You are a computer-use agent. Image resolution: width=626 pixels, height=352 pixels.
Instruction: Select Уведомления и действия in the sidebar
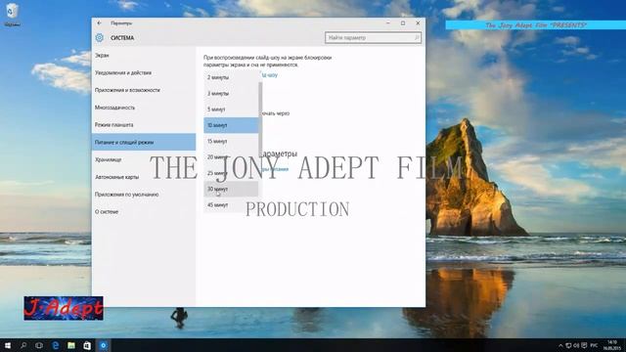144,72
